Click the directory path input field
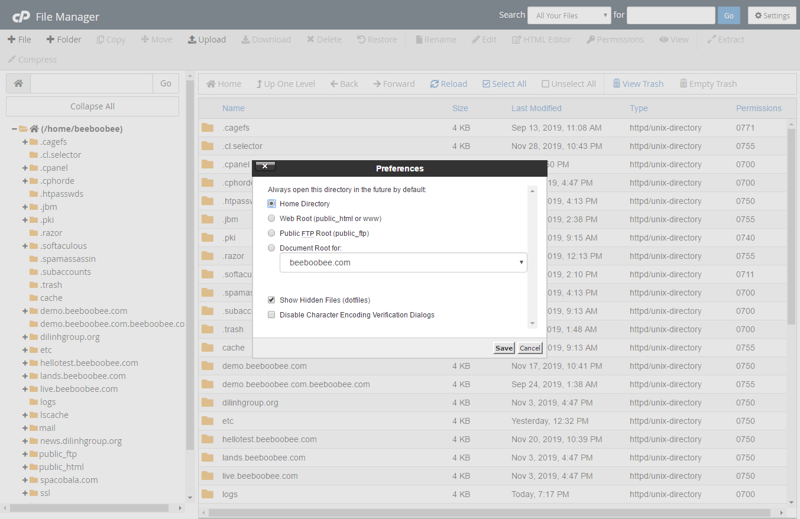This screenshot has height=519, width=800. click(x=92, y=83)
